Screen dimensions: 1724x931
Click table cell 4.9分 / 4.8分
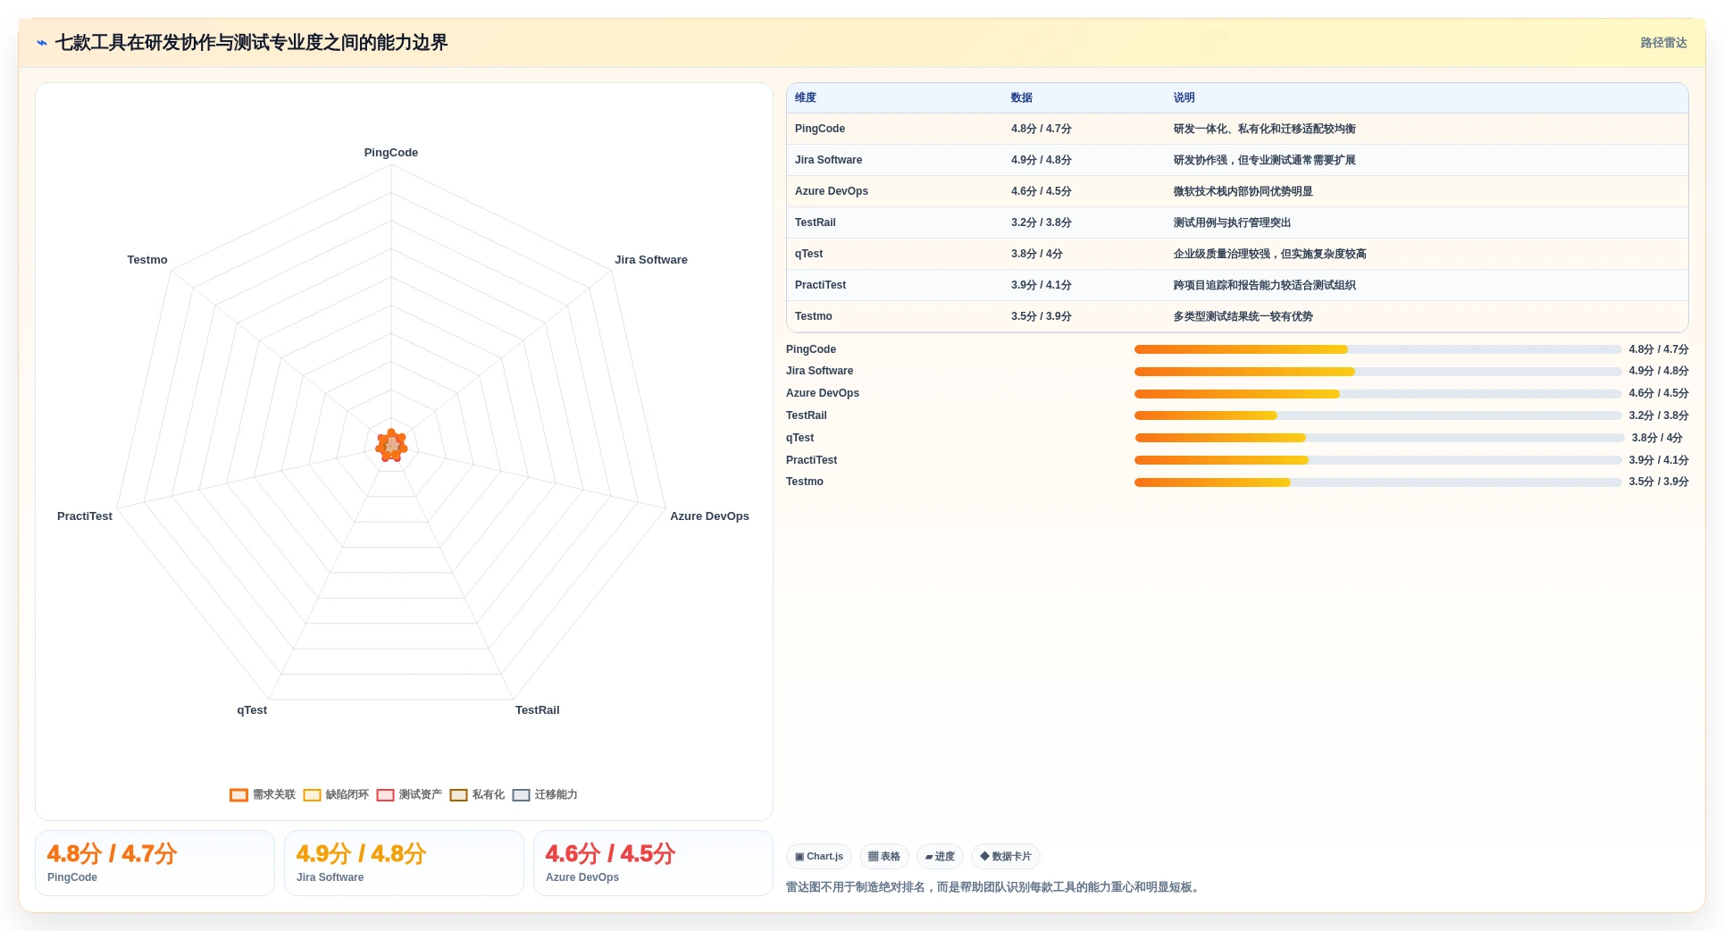1042,160
